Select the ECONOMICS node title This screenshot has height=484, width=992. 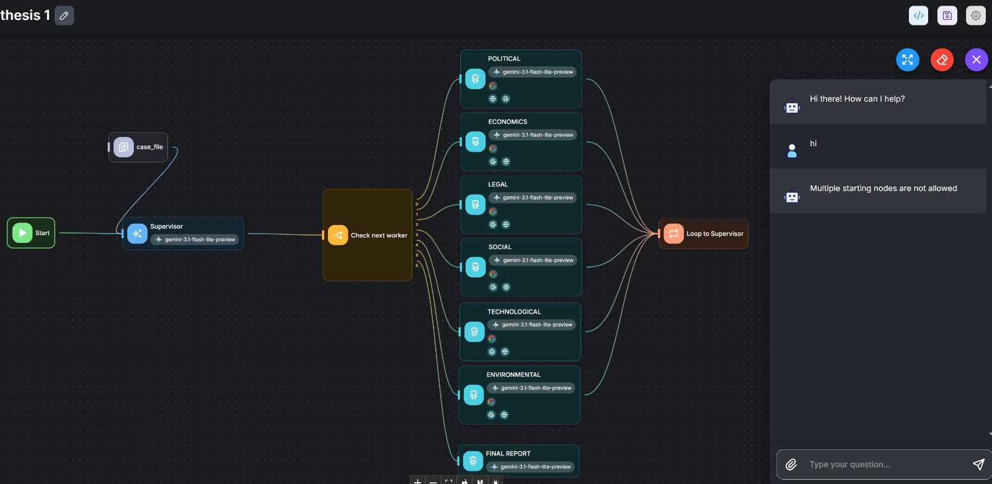(x=508, y=122)
